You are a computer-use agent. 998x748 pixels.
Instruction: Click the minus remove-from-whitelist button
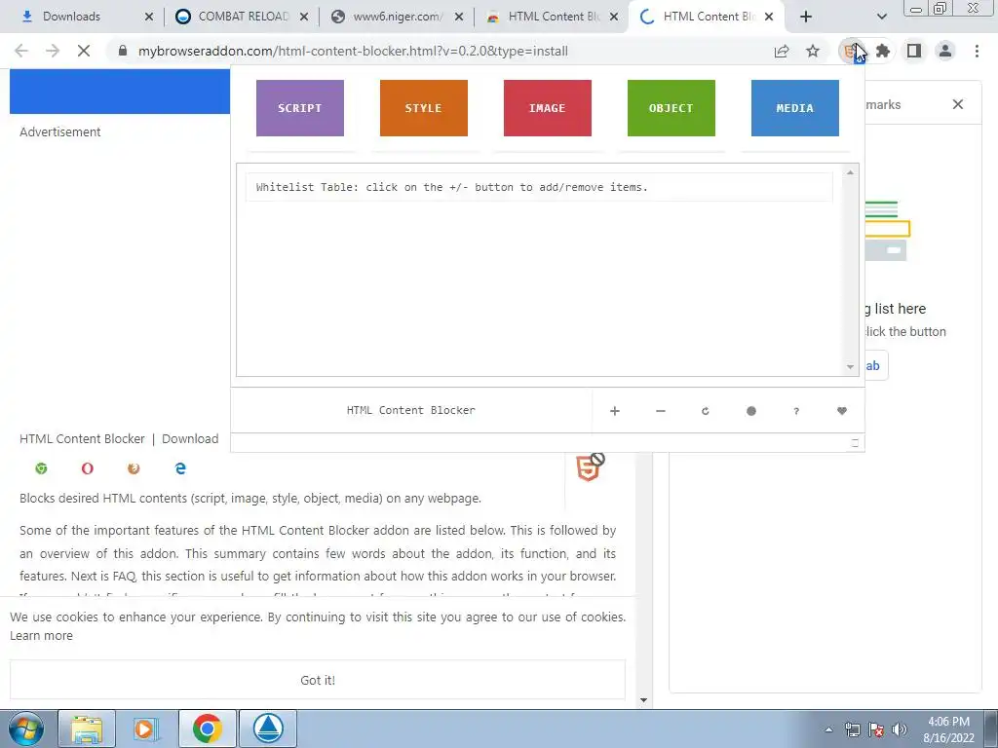(661, 411)
